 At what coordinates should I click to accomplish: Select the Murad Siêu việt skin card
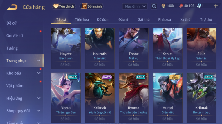coord(168,98)
